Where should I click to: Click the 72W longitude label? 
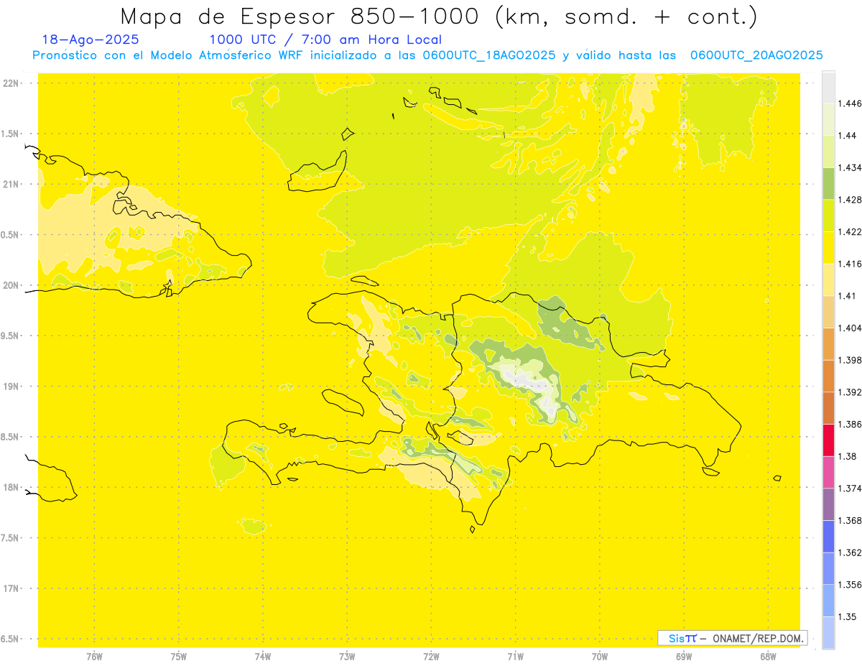point(431,657)
